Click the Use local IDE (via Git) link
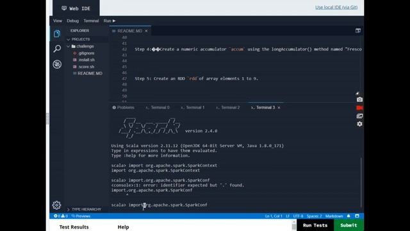 (336, 7)
